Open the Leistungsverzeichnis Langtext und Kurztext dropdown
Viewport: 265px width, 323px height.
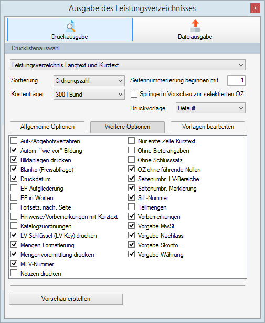click(x=128, y=65)
